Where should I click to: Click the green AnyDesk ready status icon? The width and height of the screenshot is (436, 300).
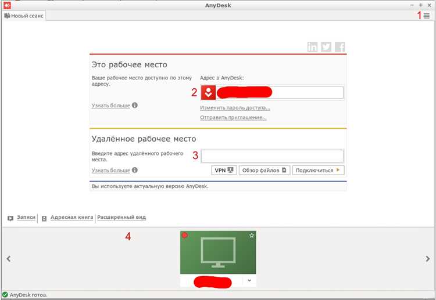[x=5, y=294]
